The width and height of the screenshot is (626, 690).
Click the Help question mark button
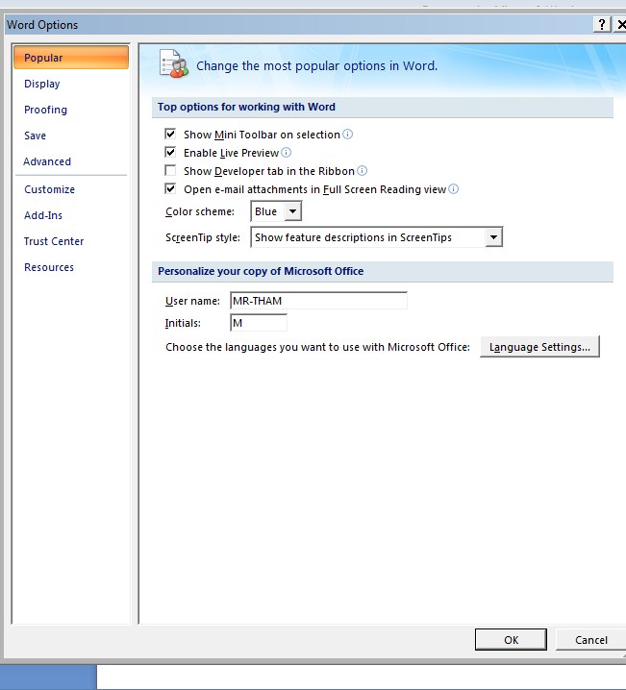point(602,24)
